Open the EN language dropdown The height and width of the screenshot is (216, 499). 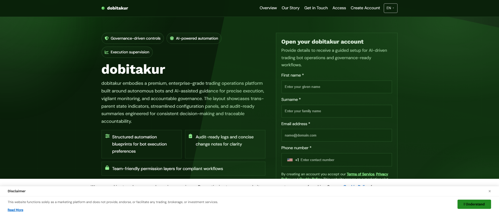coord(390,8)
